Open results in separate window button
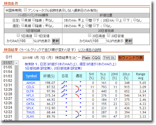The width and height of the screenshot is (156, 125). (x=131, y=58)
